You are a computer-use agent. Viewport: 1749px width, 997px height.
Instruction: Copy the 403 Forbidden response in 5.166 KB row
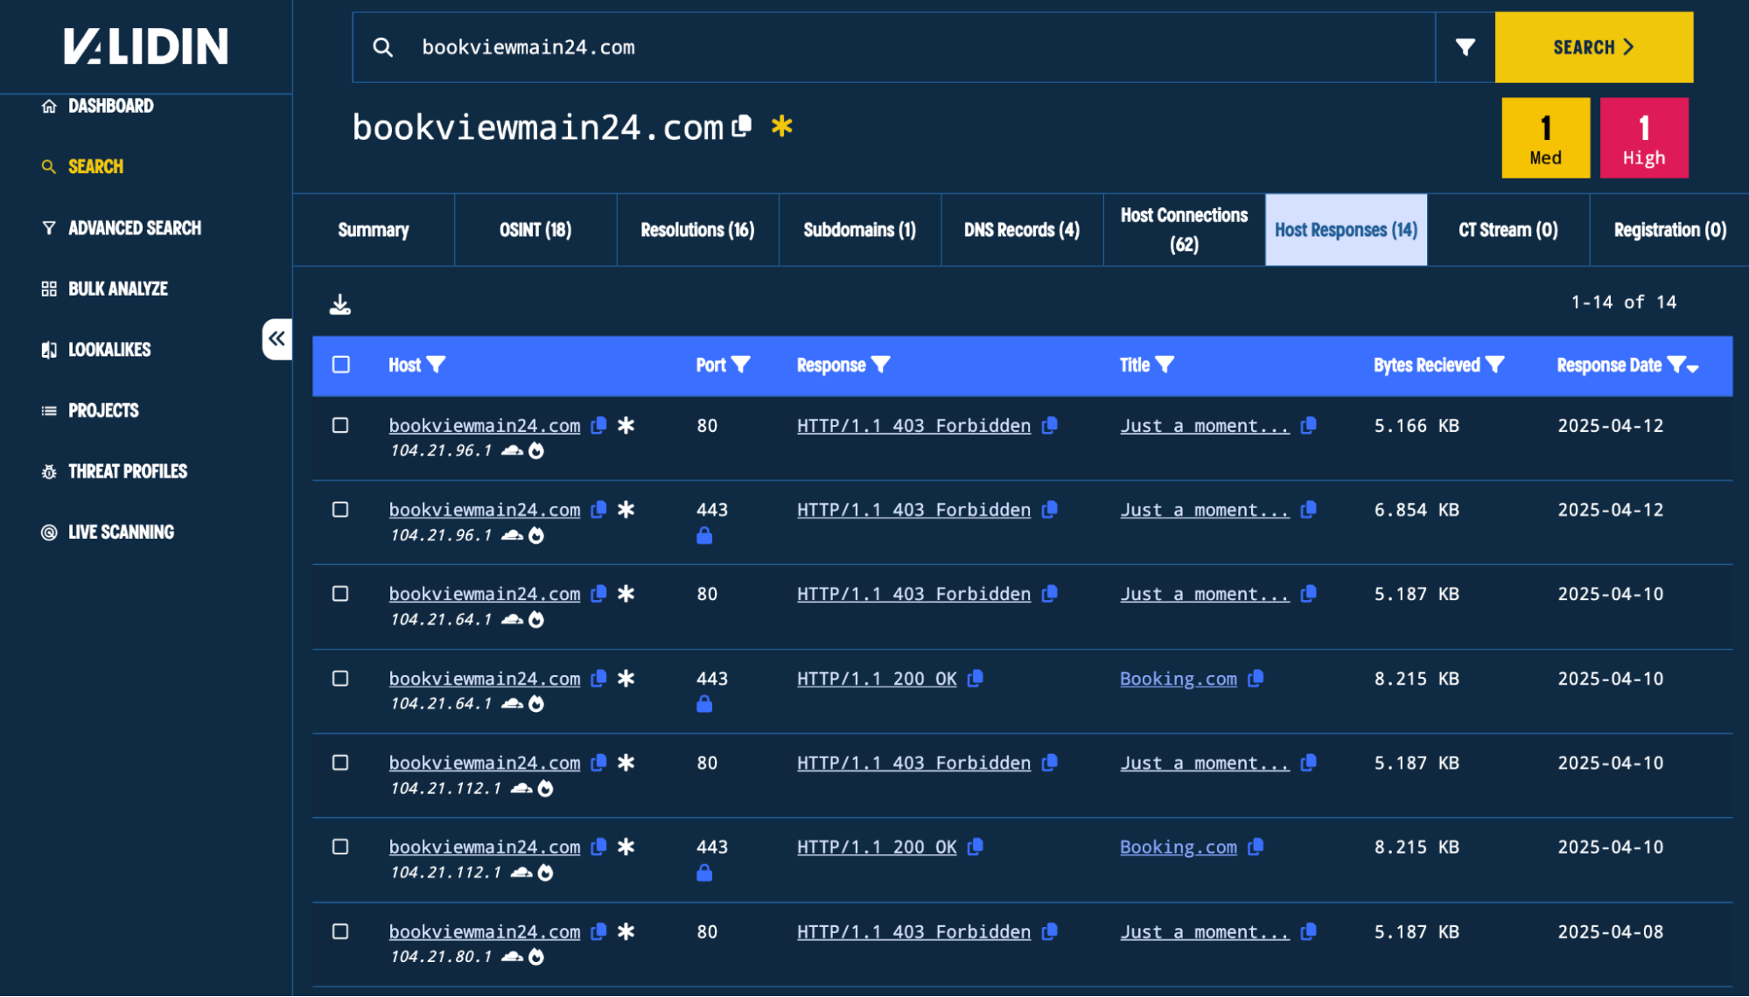tap(1050, 425)
